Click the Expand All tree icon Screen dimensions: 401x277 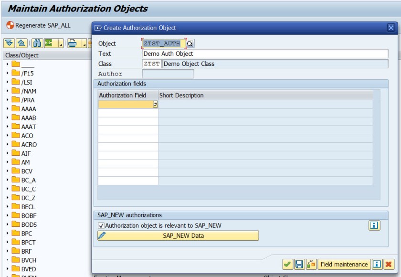(9, 43)
